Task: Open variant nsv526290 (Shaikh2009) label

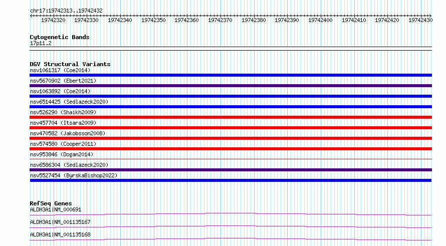Action: (63, 112)
